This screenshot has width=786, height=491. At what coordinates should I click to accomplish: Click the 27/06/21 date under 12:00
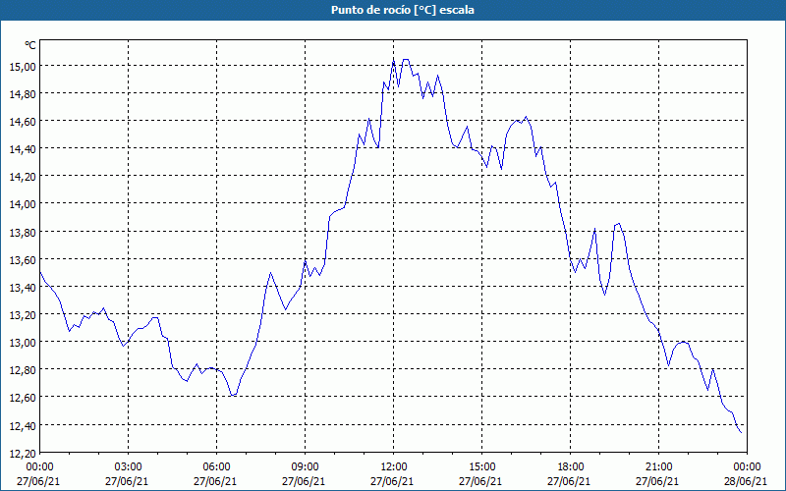(392, 481)
